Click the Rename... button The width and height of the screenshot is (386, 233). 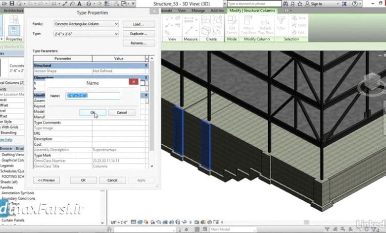click(139, 43)
